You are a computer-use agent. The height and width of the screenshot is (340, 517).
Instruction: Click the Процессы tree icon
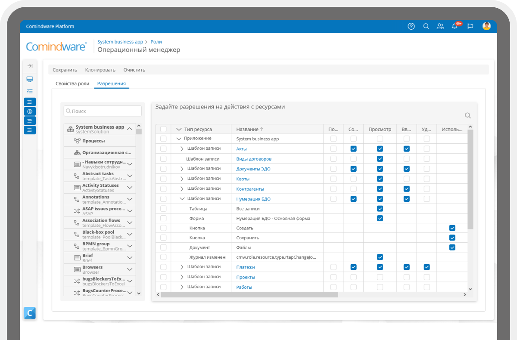click(x=77, y=141)
